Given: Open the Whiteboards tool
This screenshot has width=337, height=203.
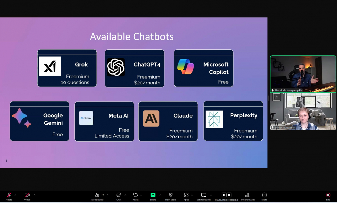Looking at the screenshot, I should [204, 195].
